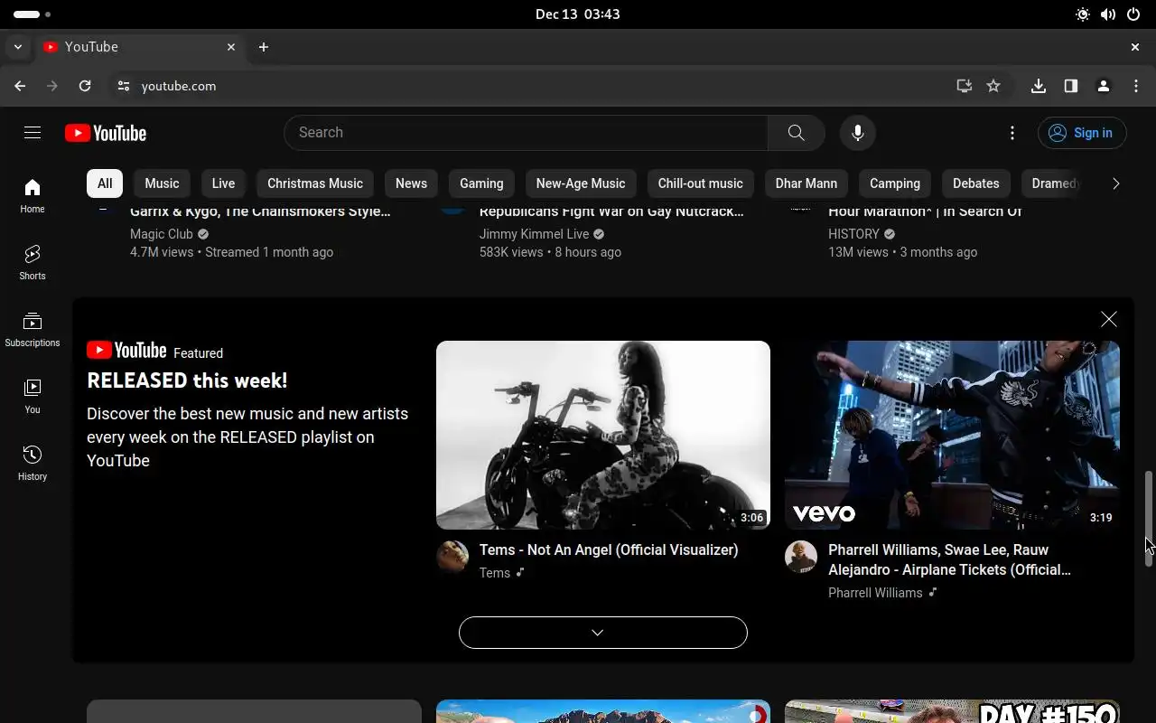The height and width of the screenshot is (723, 1156).
Task: Click the magnifier search button
Action: pos(796,133)
